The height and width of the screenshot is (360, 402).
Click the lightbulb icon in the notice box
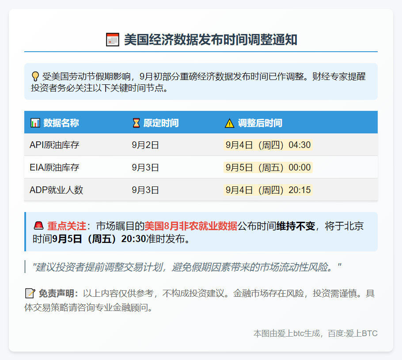coord(36,75)
